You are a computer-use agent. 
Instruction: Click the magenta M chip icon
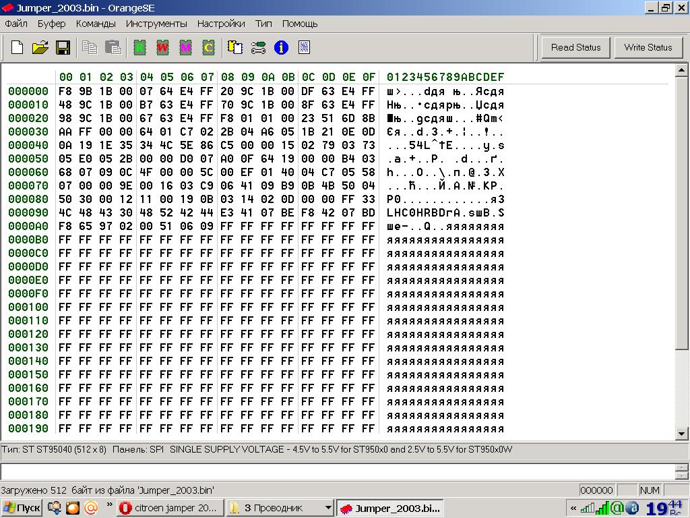[186, 47]
